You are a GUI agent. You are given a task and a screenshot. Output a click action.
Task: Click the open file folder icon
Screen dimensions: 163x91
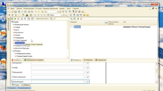(12, 12)
